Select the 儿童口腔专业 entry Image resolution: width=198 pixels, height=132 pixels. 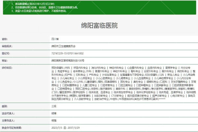(90, 85)
